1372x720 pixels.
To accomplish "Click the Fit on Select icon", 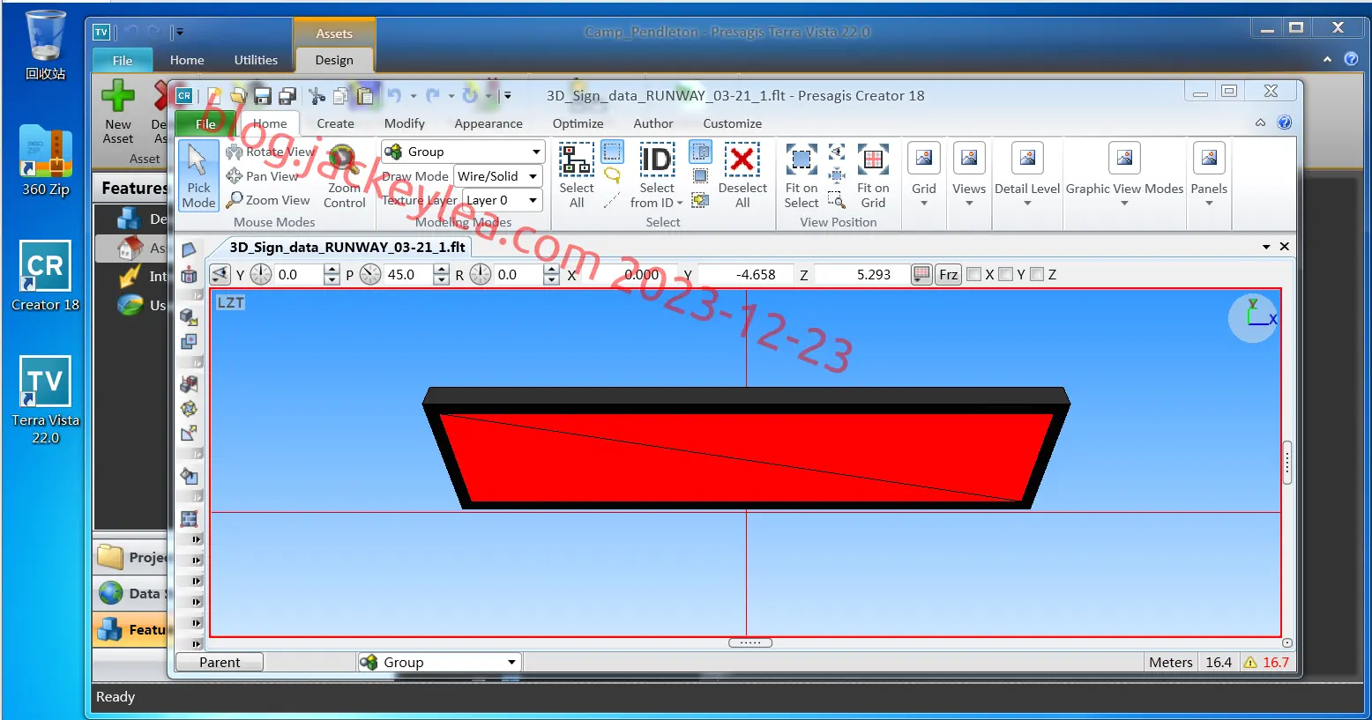I will tap(802, 160).
